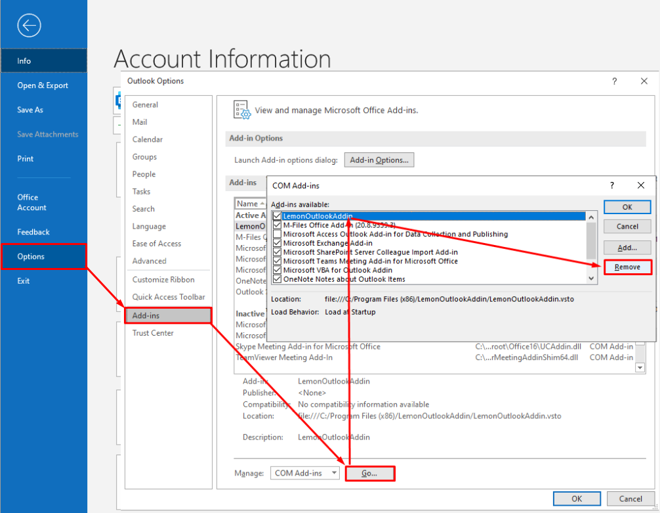The image size is (660, 513).
Task: Open the Trust Center category
Action: tap(169, 332)
